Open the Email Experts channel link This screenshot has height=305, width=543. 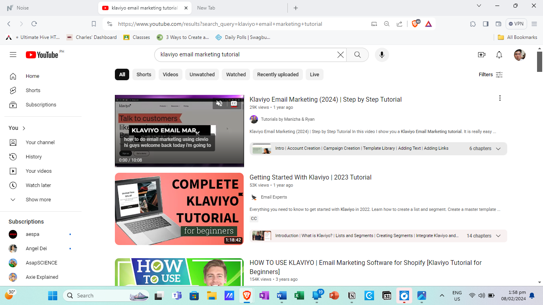[x=274, y=197]
